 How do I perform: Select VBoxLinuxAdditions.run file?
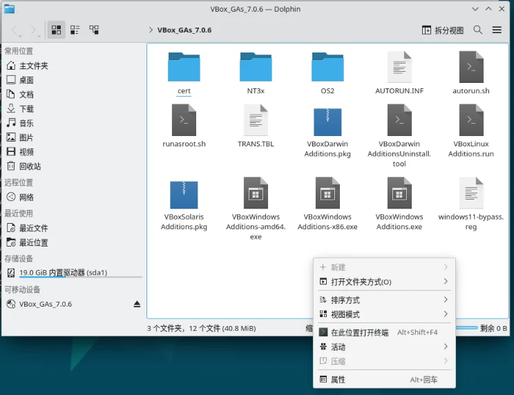[x=471, y=131]
